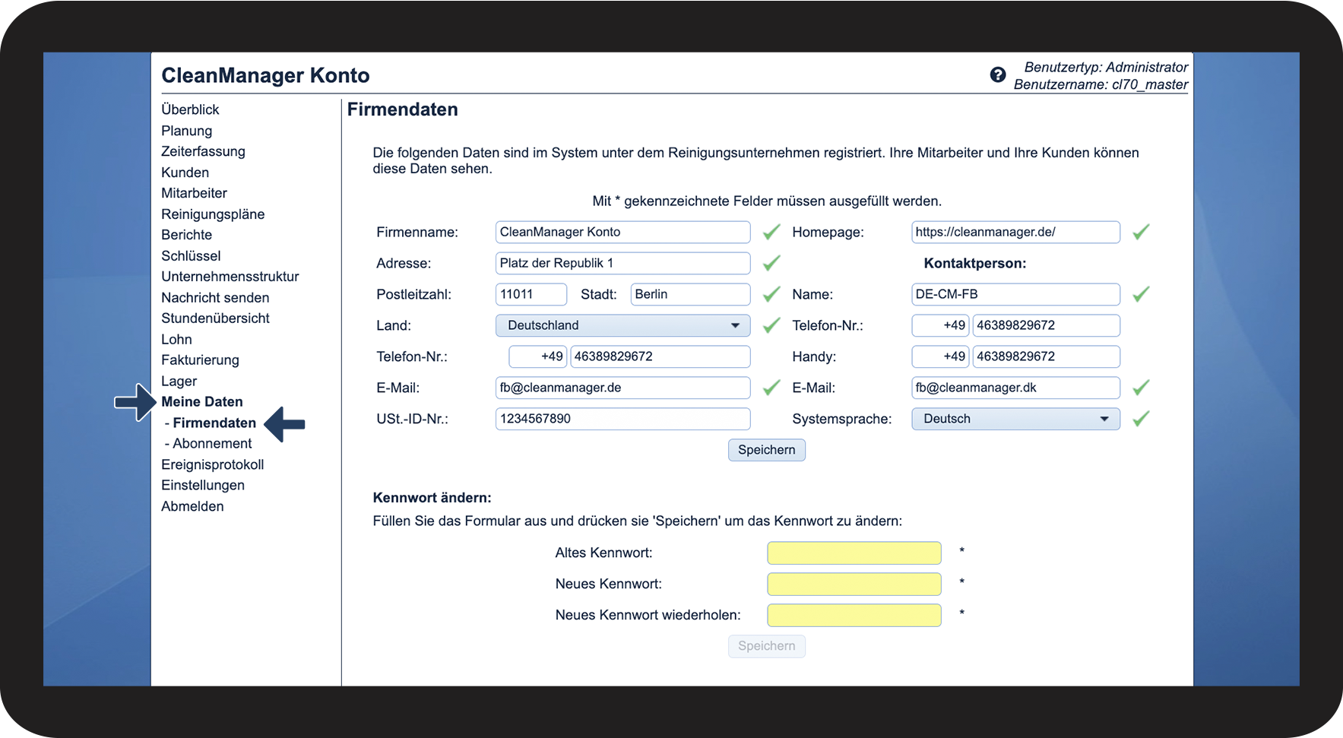
Task: Click the Altes Kennwort field
Action: [854, 553]
